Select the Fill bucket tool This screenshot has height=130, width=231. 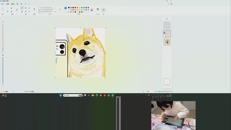pyautogui.click(x=26, y=8)
